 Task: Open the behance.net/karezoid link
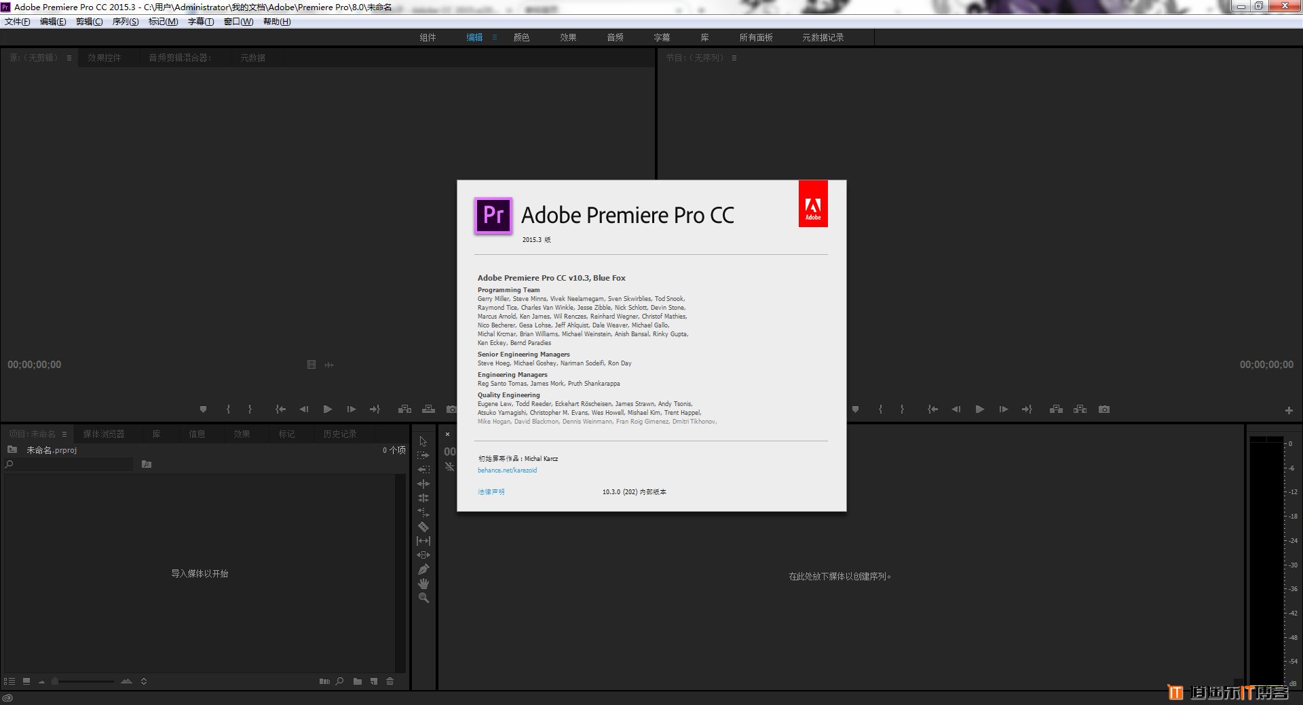[507, 470]
